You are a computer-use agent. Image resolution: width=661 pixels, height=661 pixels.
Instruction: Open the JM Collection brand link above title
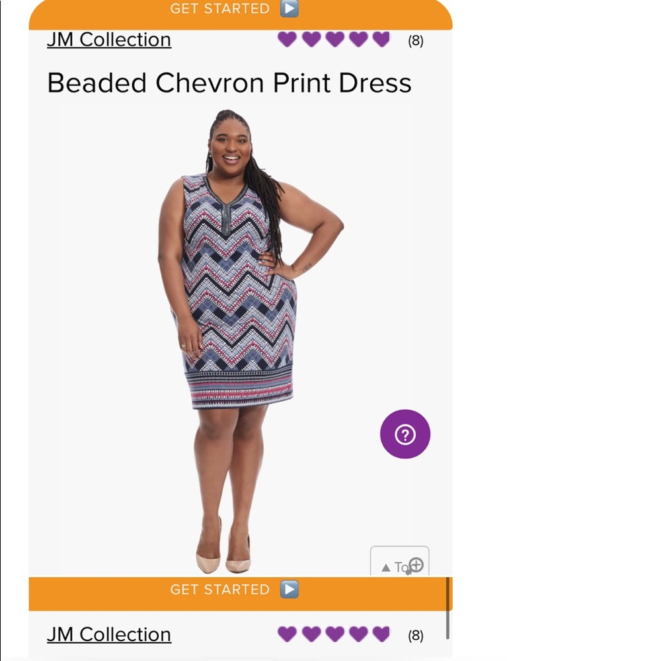[x=109, y=40]
